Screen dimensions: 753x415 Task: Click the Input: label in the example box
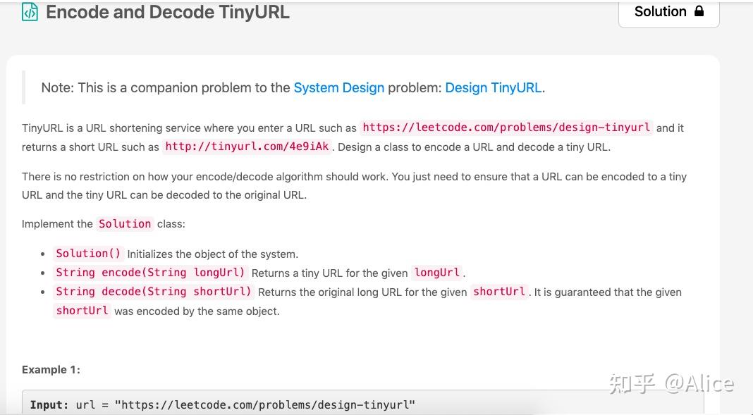pyautogui.click(x=49, y=404)
